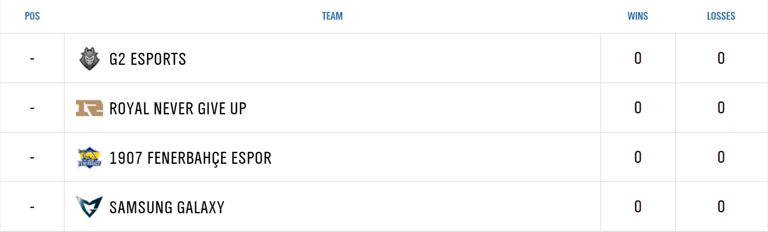Click the position dash in G2 Esports row
Screen dimensions: 768x232
(32, 59)
